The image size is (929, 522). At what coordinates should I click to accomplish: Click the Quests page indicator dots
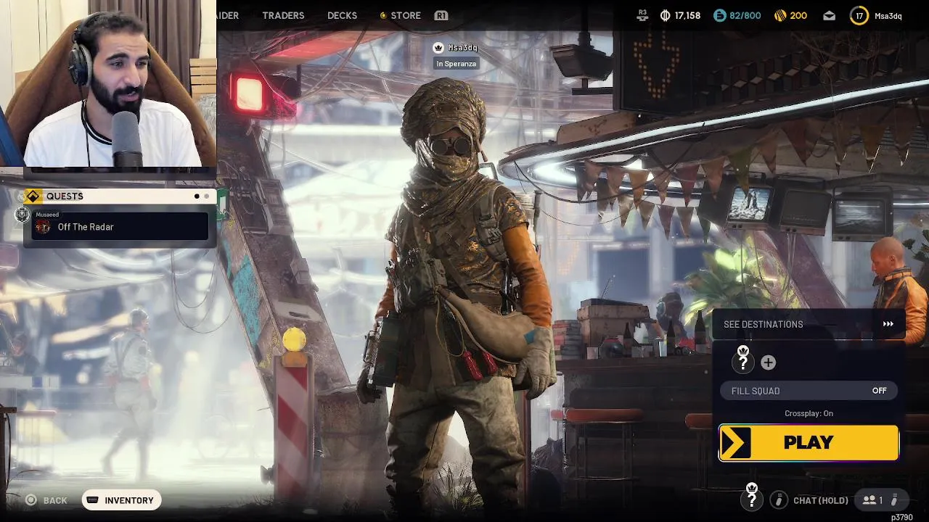point(202,196)
